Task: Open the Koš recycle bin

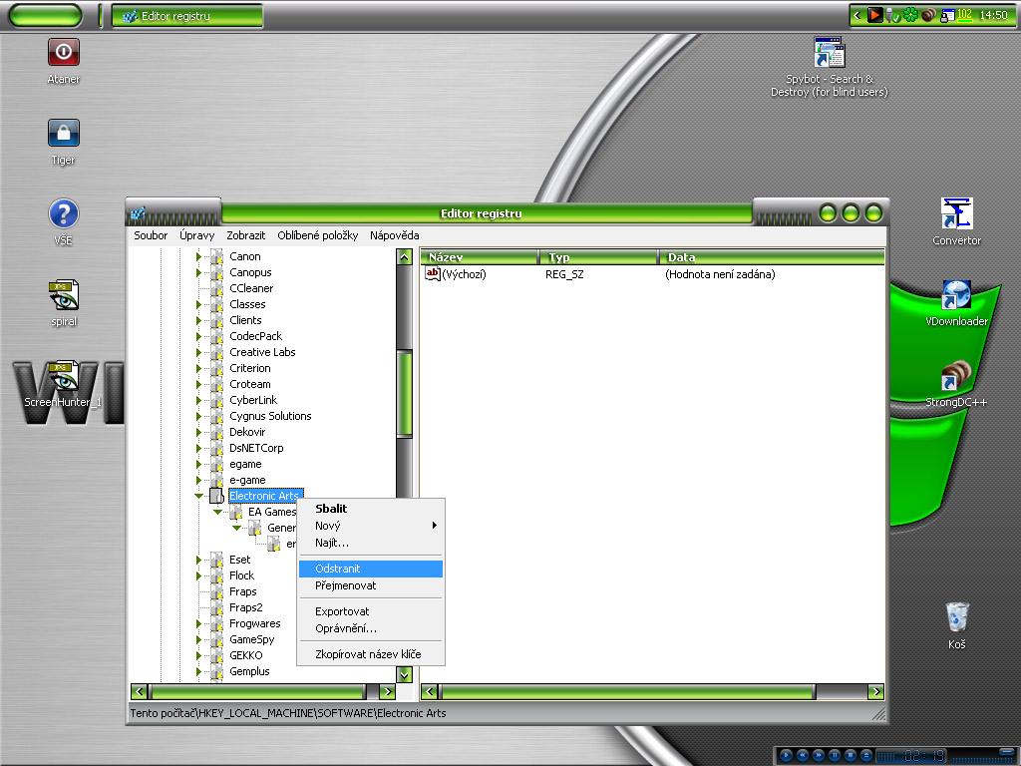Action: click(x=956, y=617)
